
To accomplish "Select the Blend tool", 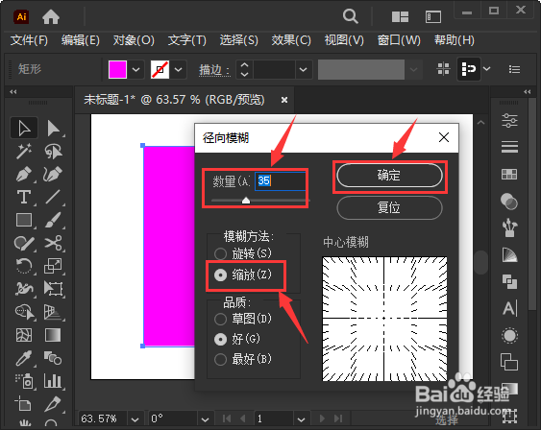I will click(x=53, y=358).
